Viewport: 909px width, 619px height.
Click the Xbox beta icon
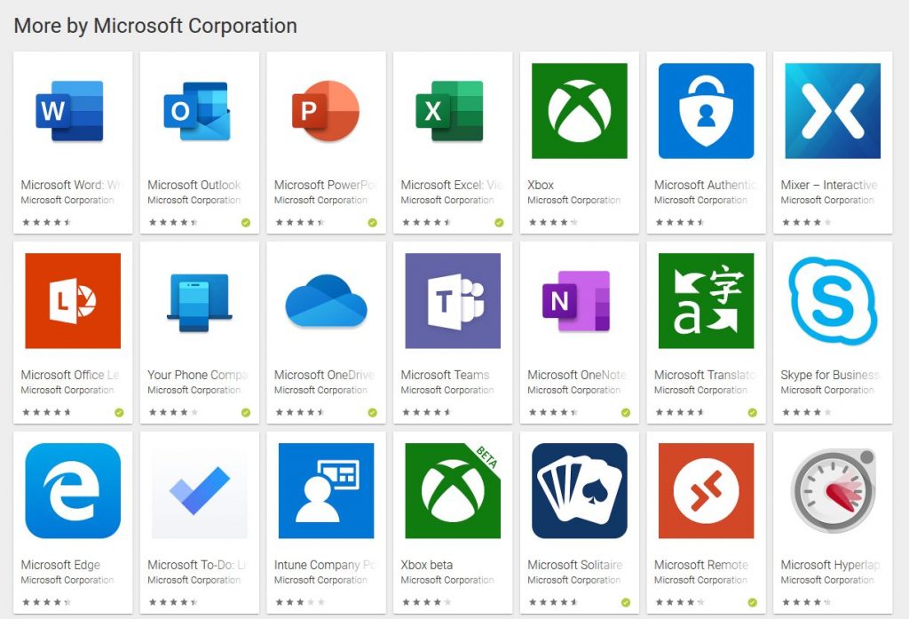pyautogui.click(x=453, y=491)
